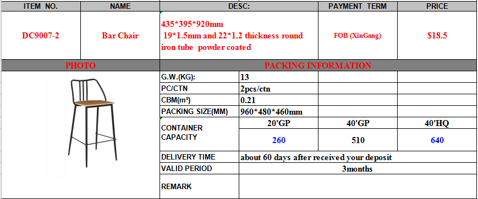Screen dimensions: 478x199
Task: Select the DC9007-2 item number cell
Action: (x=41, y=36)
